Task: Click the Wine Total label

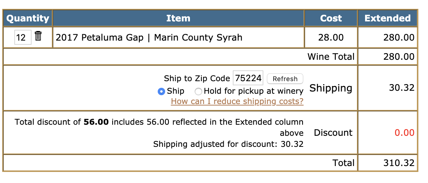Action: pyautogui.click(x=331, y=56)
